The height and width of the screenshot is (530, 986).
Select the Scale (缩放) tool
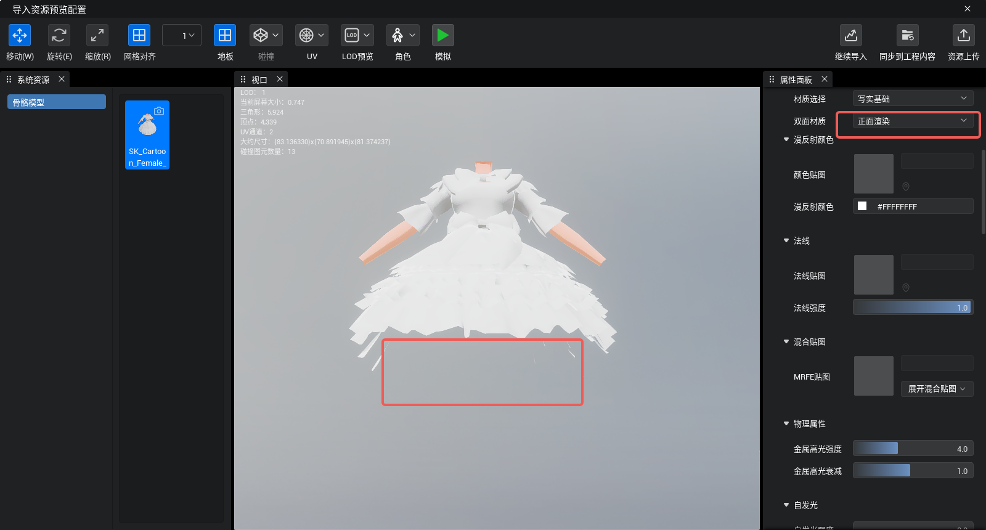[97, 36]
